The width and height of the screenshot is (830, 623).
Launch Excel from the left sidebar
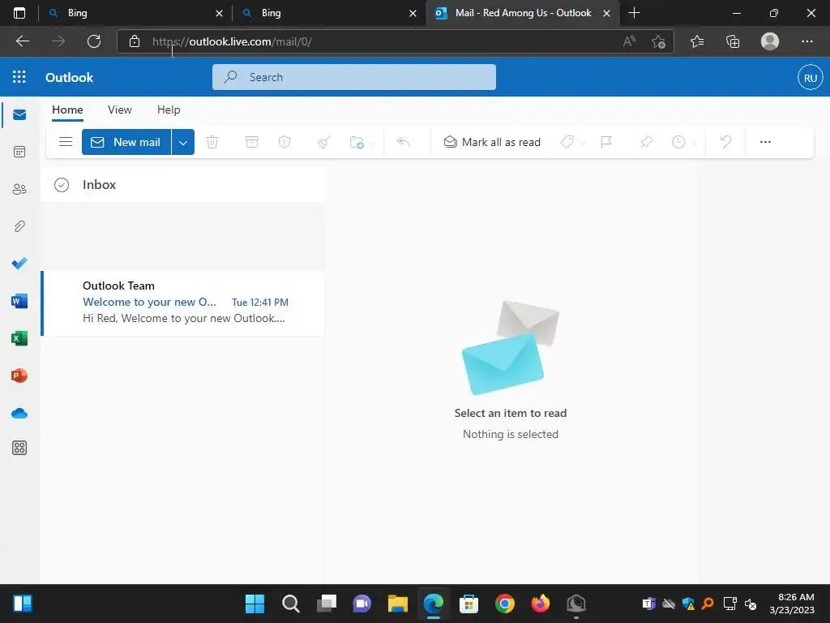(19, 338)
